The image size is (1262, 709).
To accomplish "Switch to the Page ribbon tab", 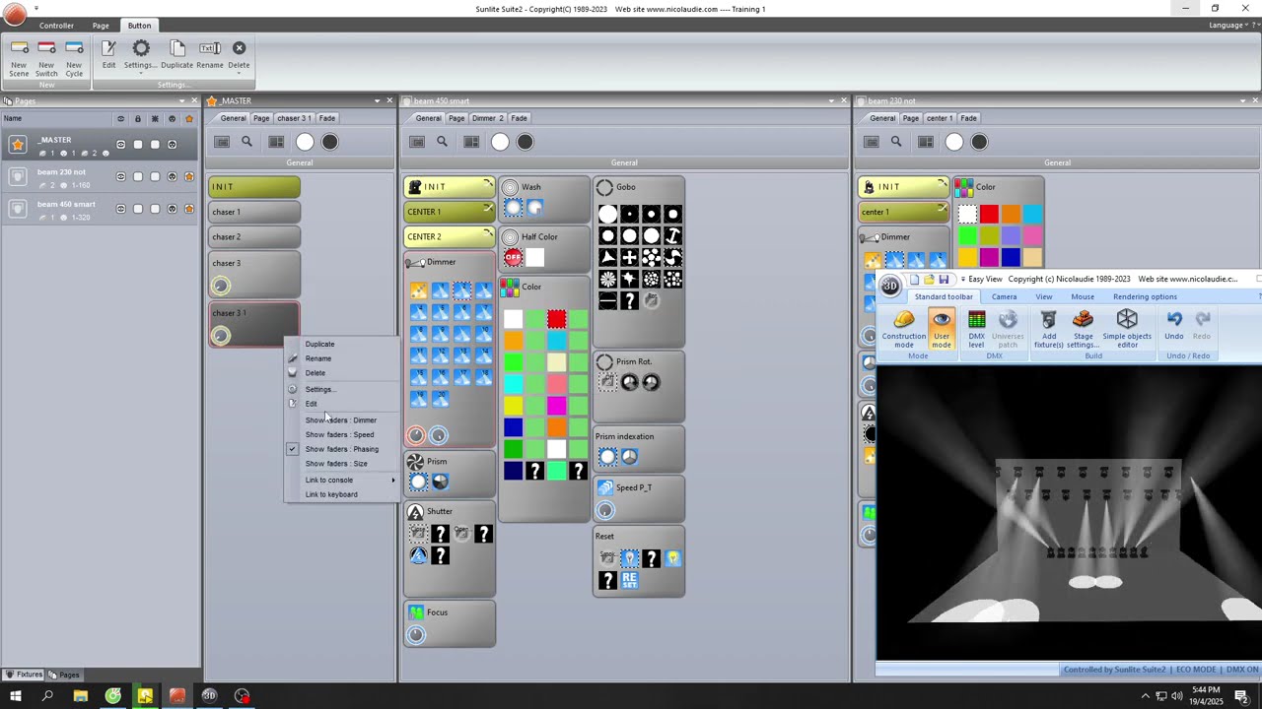I will (x=101, y=26).
